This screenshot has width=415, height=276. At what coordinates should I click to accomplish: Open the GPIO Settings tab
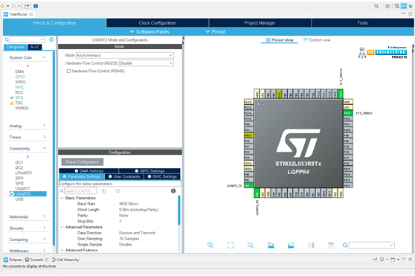pos(149,171)
